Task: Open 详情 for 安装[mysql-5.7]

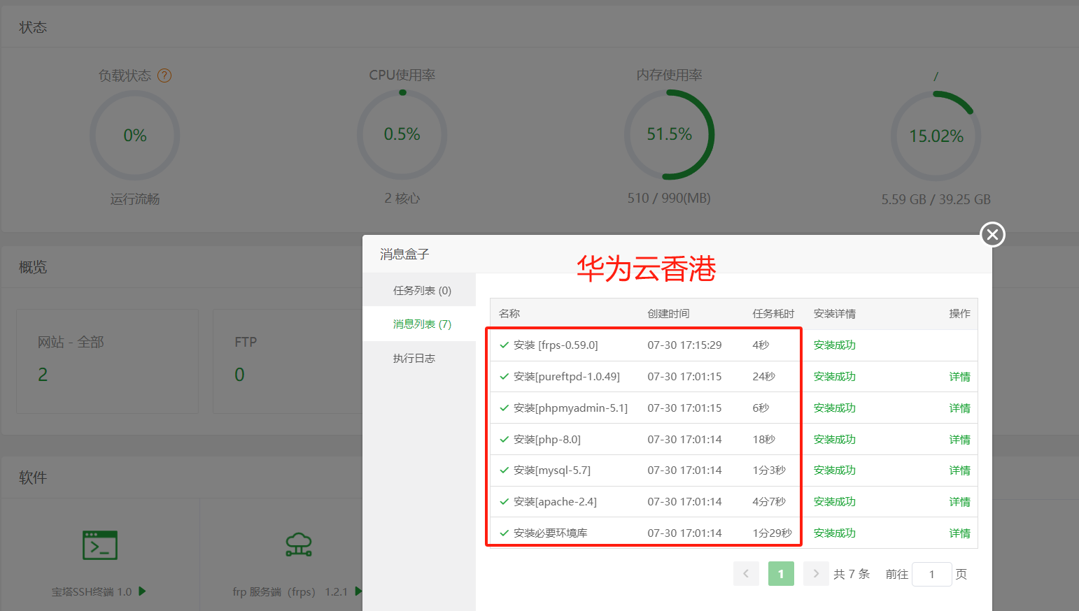Action: coord(959,470)
